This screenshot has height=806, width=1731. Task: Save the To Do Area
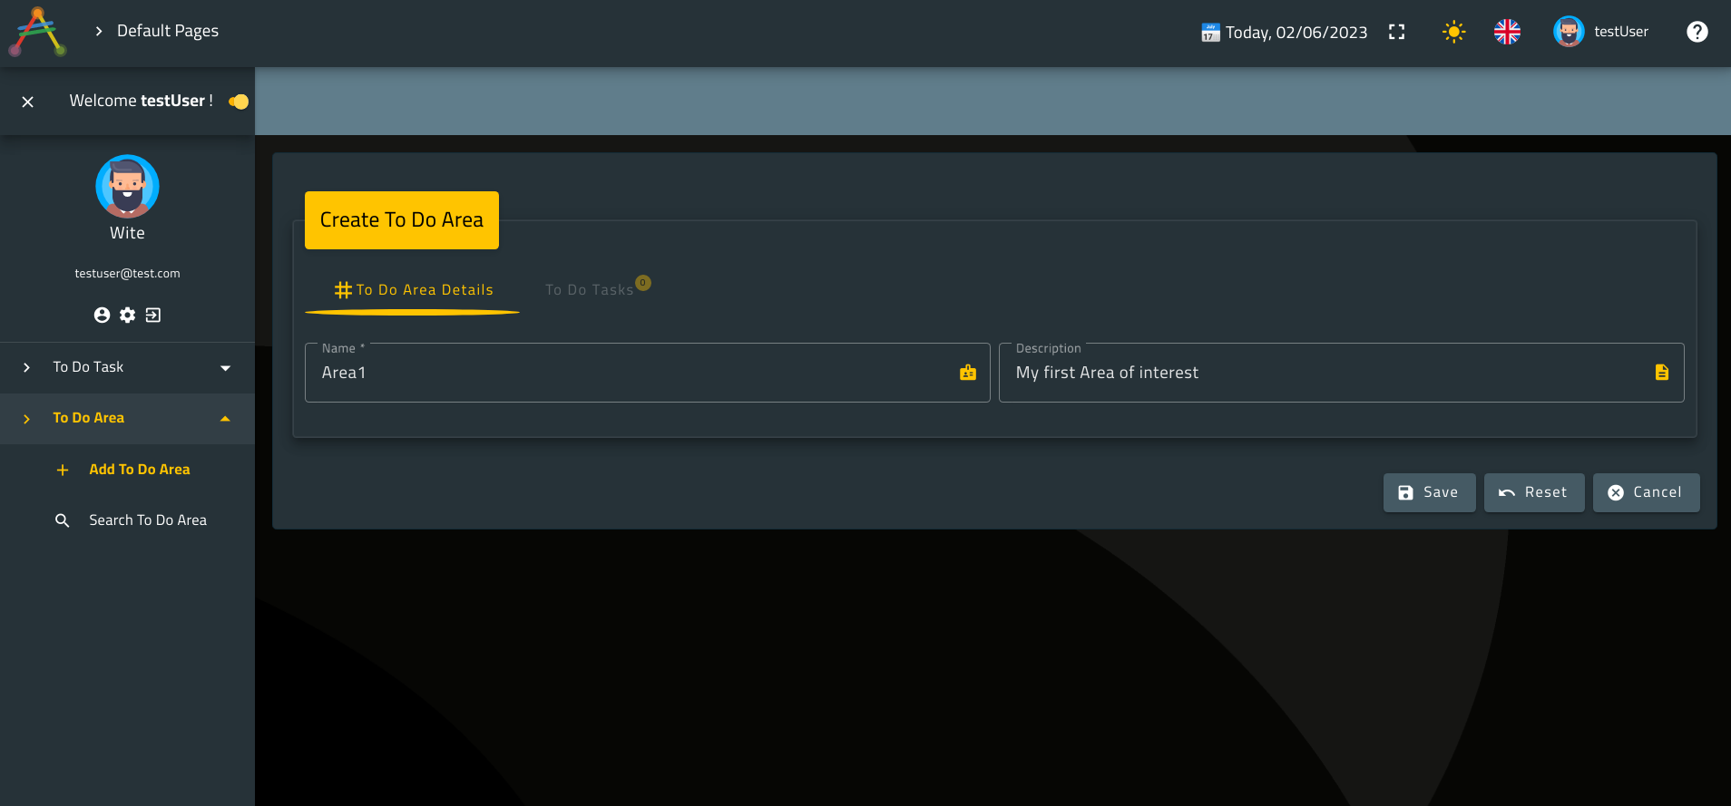pyautogui.click(x=1429, y=492)
